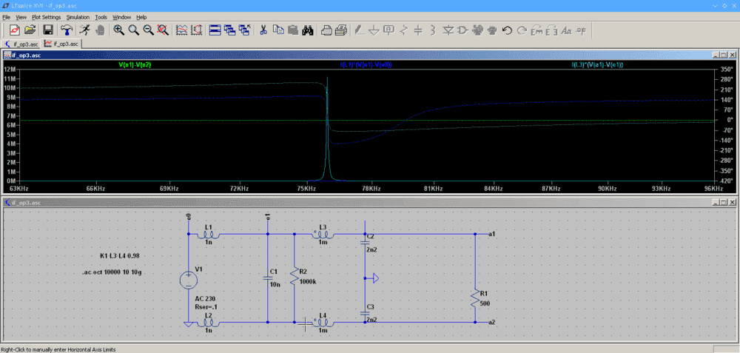
Task: Click the New Schematic toolbar icon
Action: [13, 30]
